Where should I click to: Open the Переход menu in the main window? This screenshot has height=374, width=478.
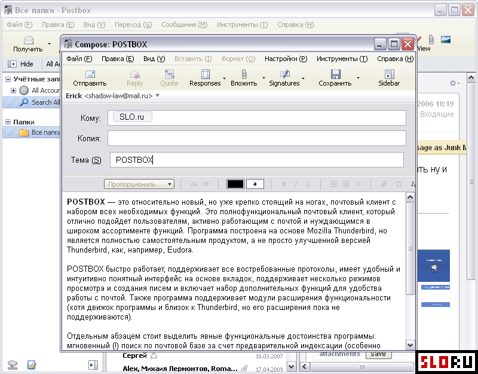click(133, 25)
